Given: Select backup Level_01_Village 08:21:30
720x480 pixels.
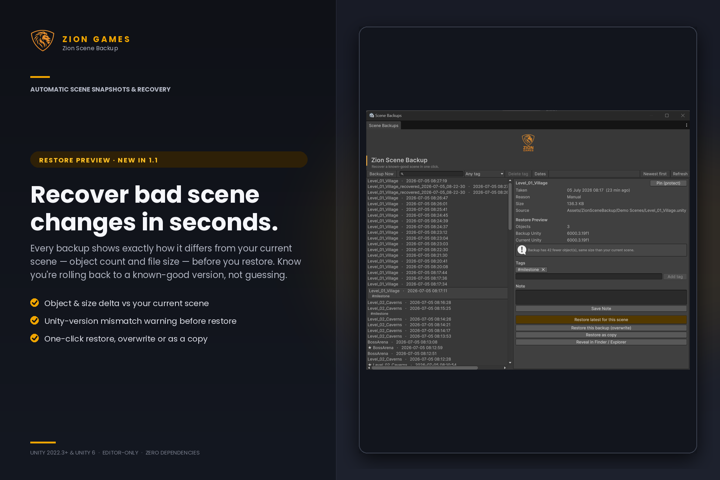Looking at the screenshot, I should 437,256.
